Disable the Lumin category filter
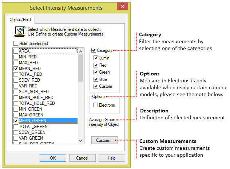The height and width of the screenshot is (169, 230). pos(96,58)
